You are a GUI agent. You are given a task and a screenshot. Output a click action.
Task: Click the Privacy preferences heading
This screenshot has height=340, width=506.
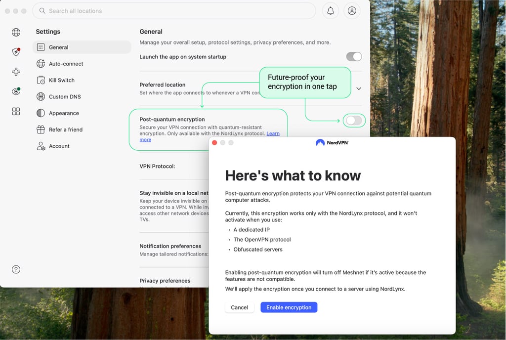tap(165, 281)
